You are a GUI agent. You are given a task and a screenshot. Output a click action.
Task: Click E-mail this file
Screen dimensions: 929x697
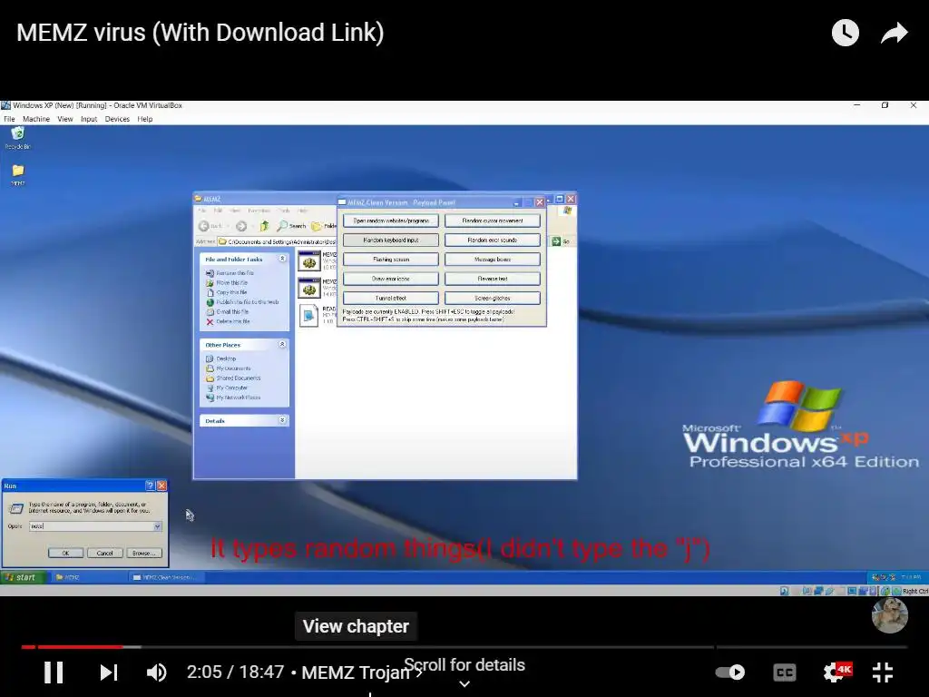[227, 311]
